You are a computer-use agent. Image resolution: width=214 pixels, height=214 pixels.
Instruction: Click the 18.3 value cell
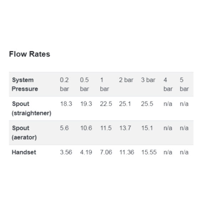click(x=66, y=104)
